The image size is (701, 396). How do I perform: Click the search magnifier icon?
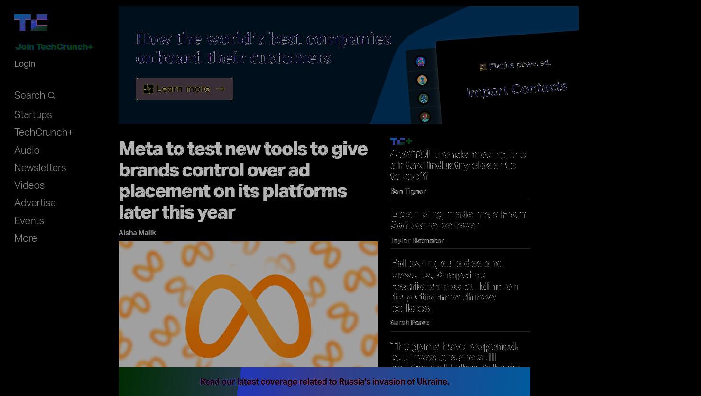click(52, 96)
